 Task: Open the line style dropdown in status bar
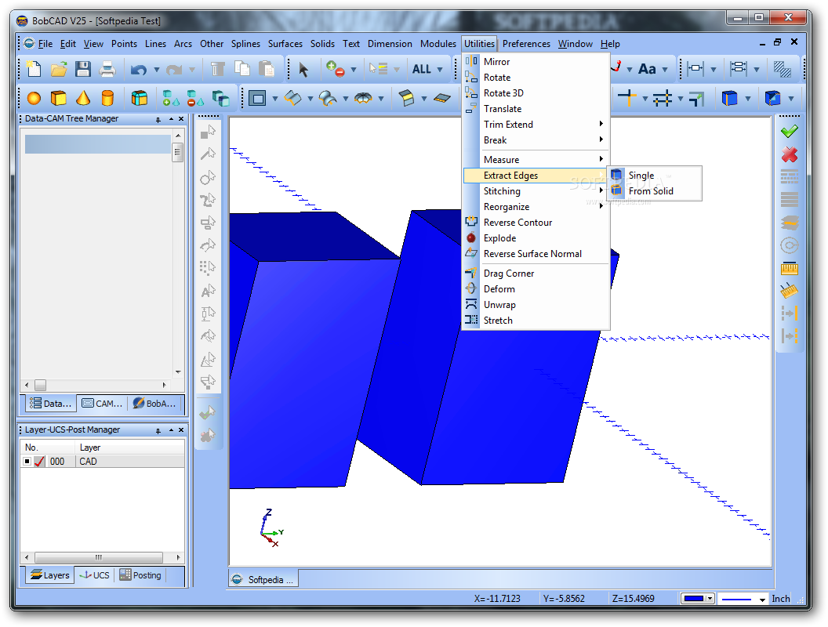coord(762,599)
